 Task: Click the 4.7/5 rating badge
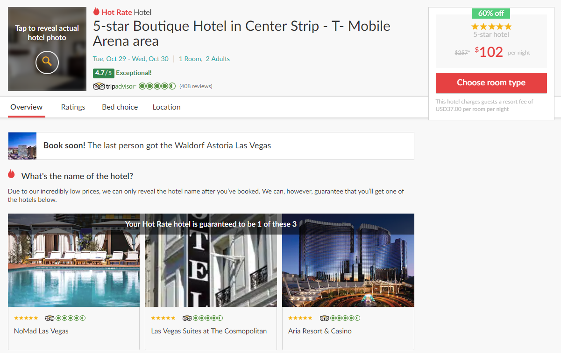(x=104, y=73)
